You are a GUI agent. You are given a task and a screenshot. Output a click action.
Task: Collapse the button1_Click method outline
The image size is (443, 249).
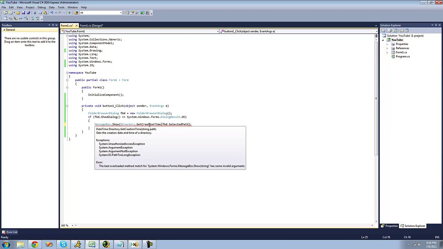[x=67, y=106]
